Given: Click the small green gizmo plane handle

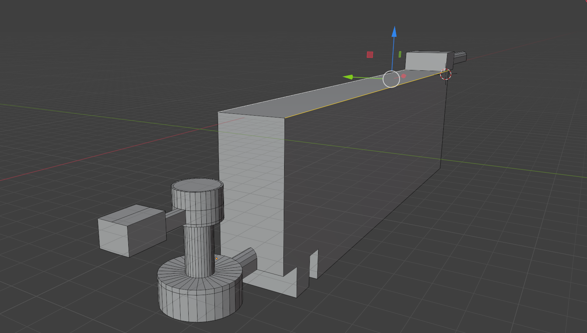Looking at the screenshot, I should coord(400,54).
